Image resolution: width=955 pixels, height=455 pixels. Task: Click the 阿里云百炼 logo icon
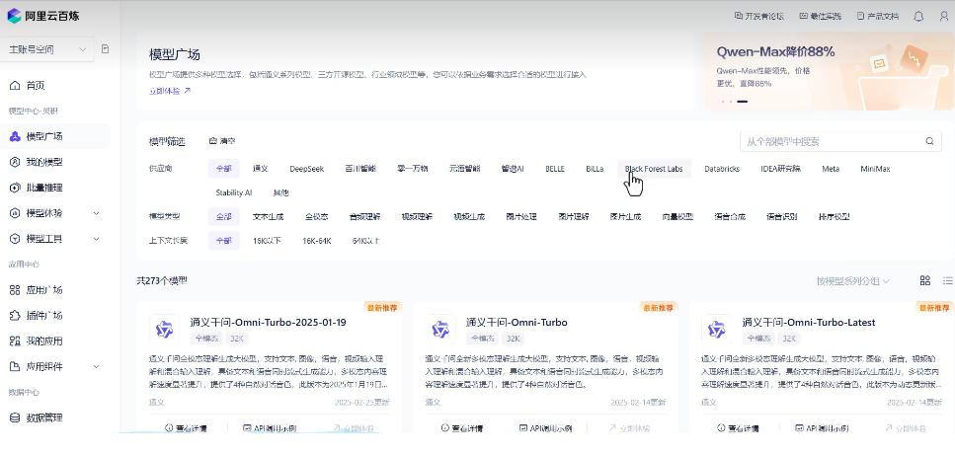point(14,16)
